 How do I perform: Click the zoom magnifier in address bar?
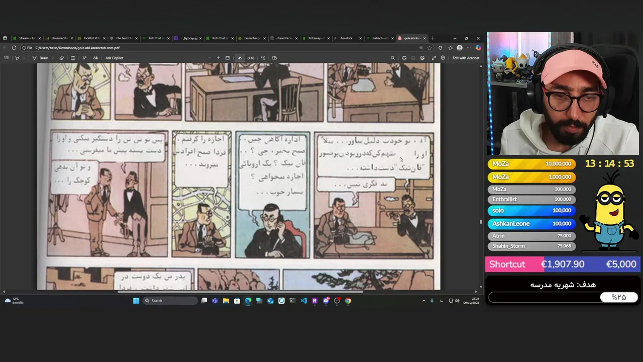pyautogui.click(x=421, y=48)
